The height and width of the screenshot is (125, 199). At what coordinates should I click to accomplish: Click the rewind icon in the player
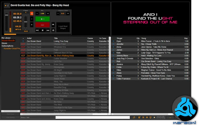pos(37,30)
